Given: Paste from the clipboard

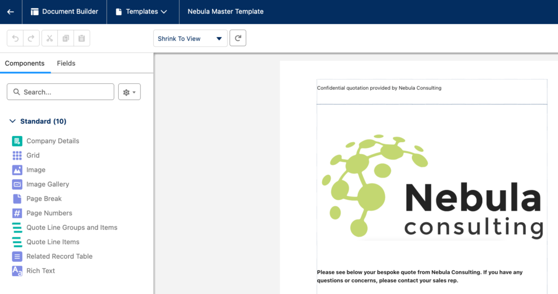Looking at the screenshot, I should [x=82, y=38].
